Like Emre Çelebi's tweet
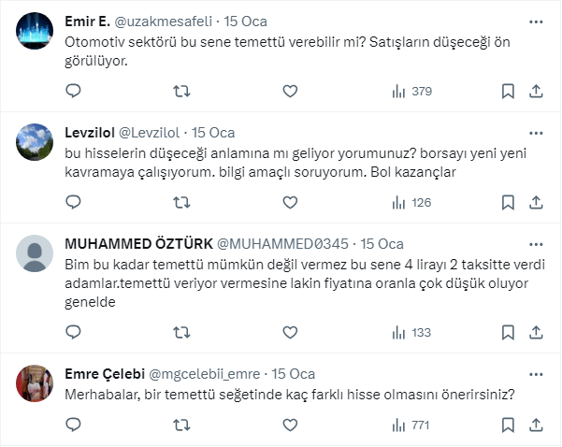 point(290,425)
